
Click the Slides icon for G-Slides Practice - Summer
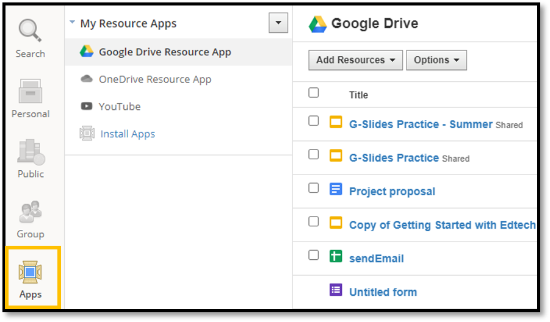tap(336, 122)
